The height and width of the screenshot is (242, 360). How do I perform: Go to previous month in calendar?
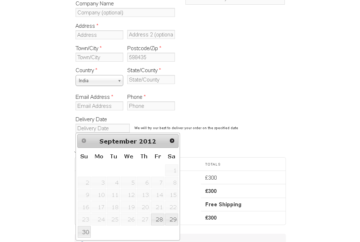click(x=84, y=141)
